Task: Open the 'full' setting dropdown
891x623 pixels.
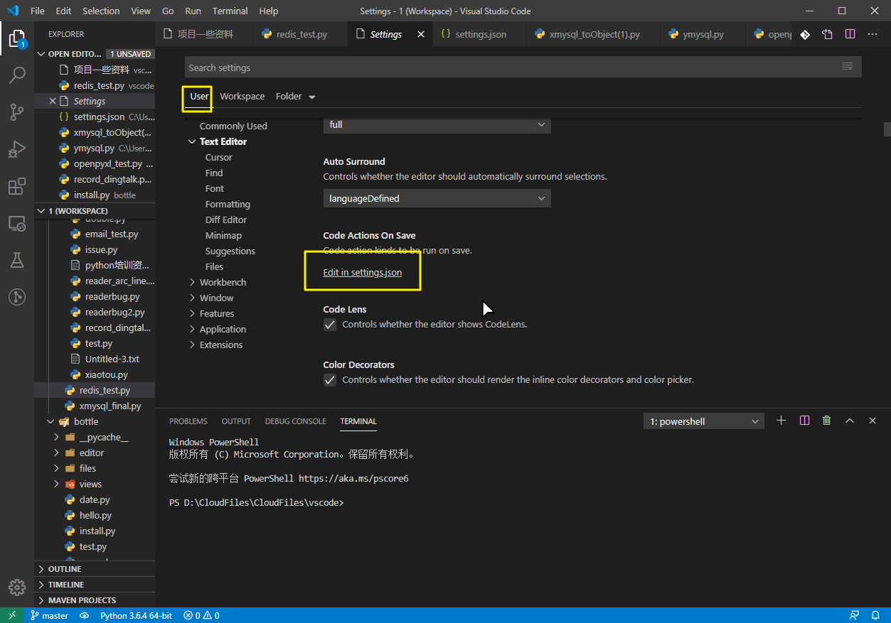Action: 437,124
